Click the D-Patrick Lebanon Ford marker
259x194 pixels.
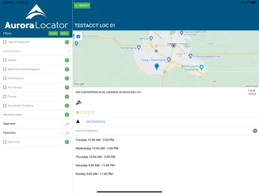click(190, 56)
